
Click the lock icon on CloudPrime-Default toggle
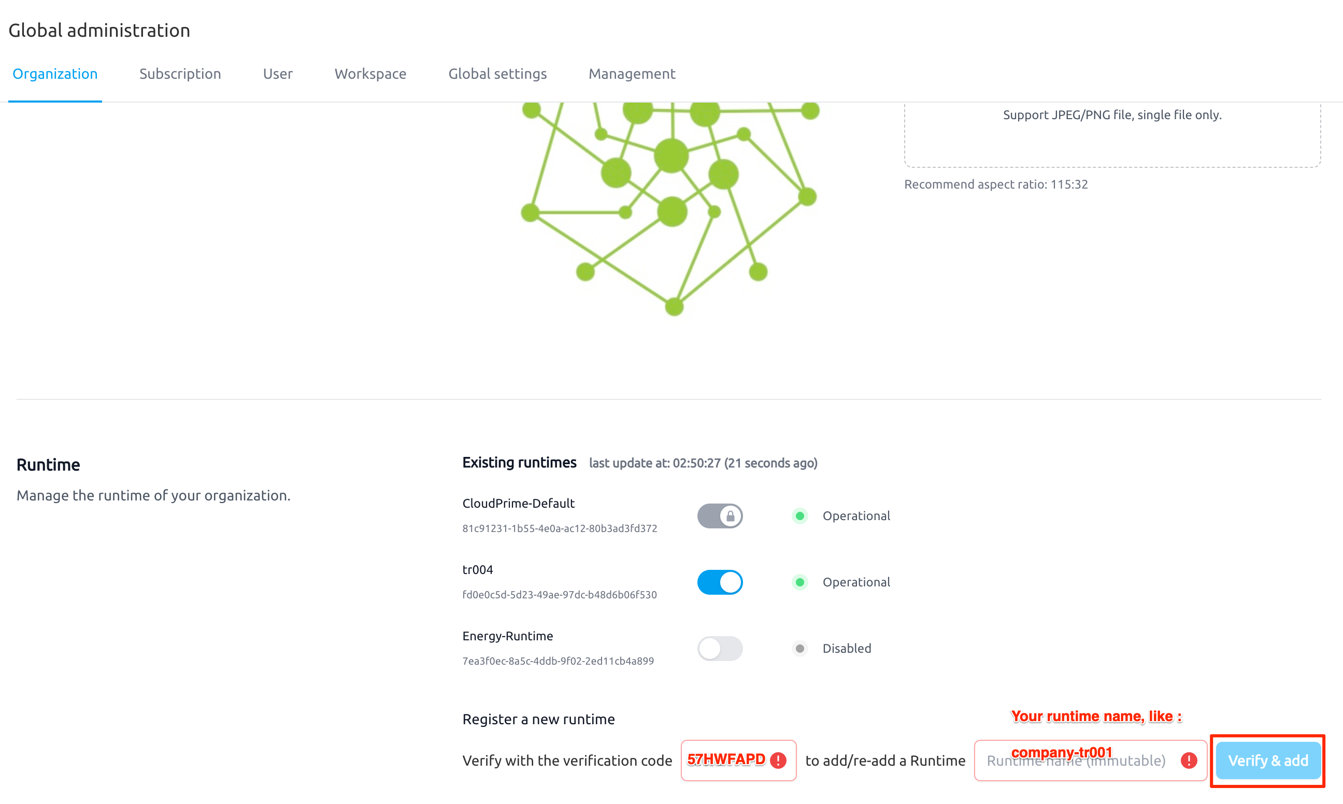point(730,516)
